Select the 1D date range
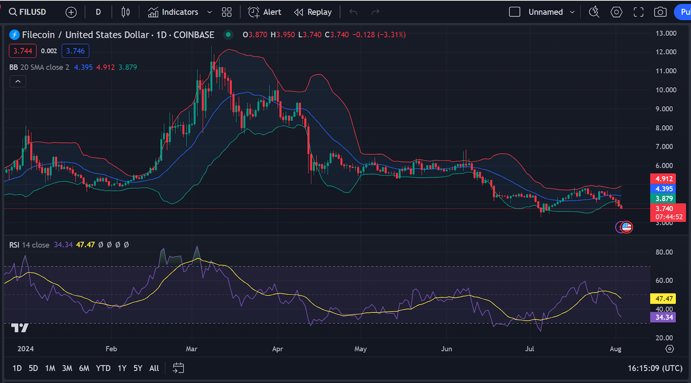This screenshot has height=383, width=691. [17, 368]
